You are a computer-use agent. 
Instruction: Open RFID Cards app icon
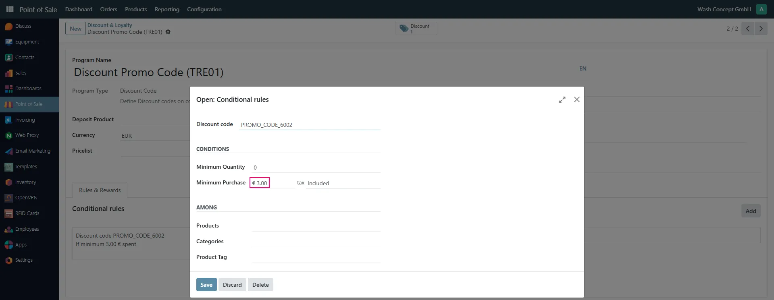[x=9, y=213]
